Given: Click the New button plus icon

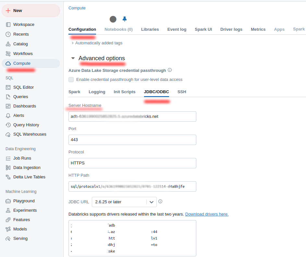Looking at the screenshot, I should click(8, 10).
